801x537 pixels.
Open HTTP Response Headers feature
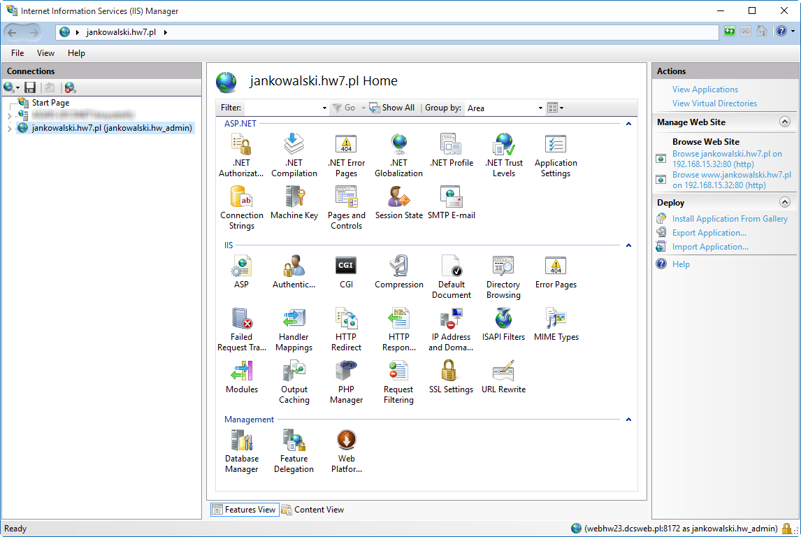point(399,329)
